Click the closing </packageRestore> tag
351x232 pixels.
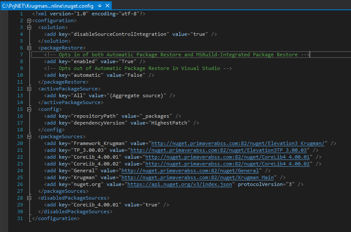[x=63, y=82]
